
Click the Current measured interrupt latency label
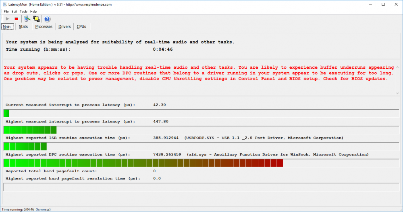70,105
